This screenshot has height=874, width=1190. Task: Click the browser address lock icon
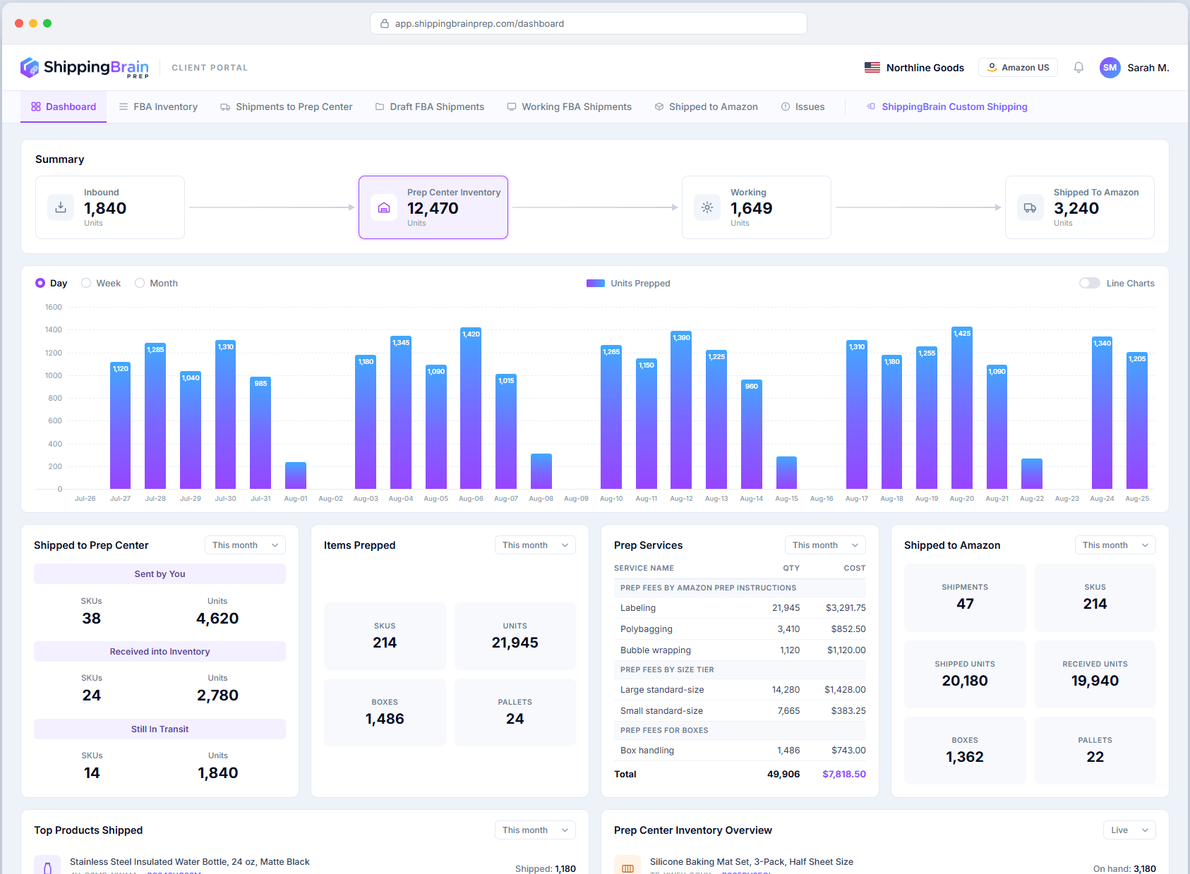click(x=385, y=23)
